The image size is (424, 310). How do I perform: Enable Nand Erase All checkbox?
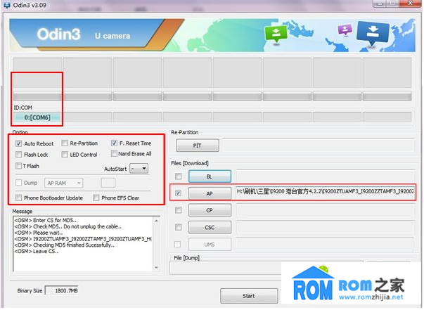tap(114, 153)
